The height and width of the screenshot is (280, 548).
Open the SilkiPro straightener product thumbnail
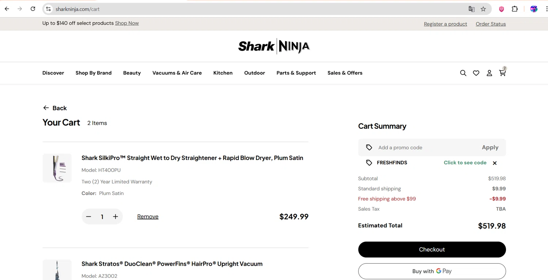pyautogui.click(x=57, y=168)
